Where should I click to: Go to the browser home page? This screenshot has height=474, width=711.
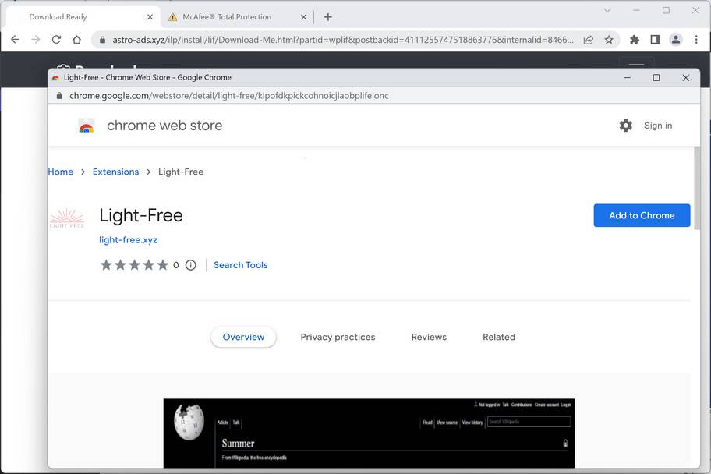(x=76, y=40)
